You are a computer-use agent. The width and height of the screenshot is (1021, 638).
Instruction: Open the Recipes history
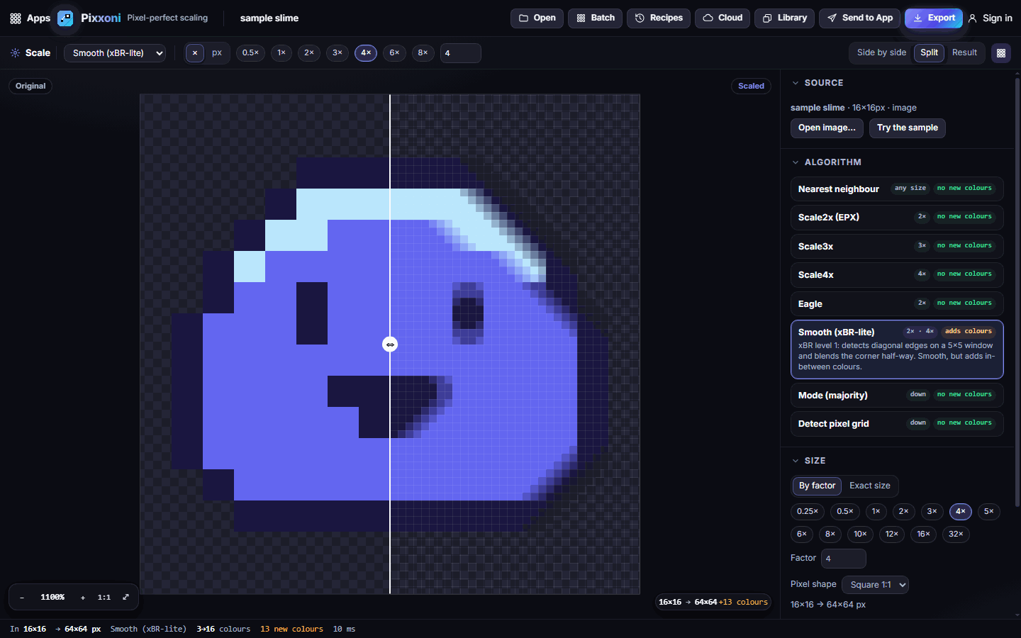coord(659,18)
